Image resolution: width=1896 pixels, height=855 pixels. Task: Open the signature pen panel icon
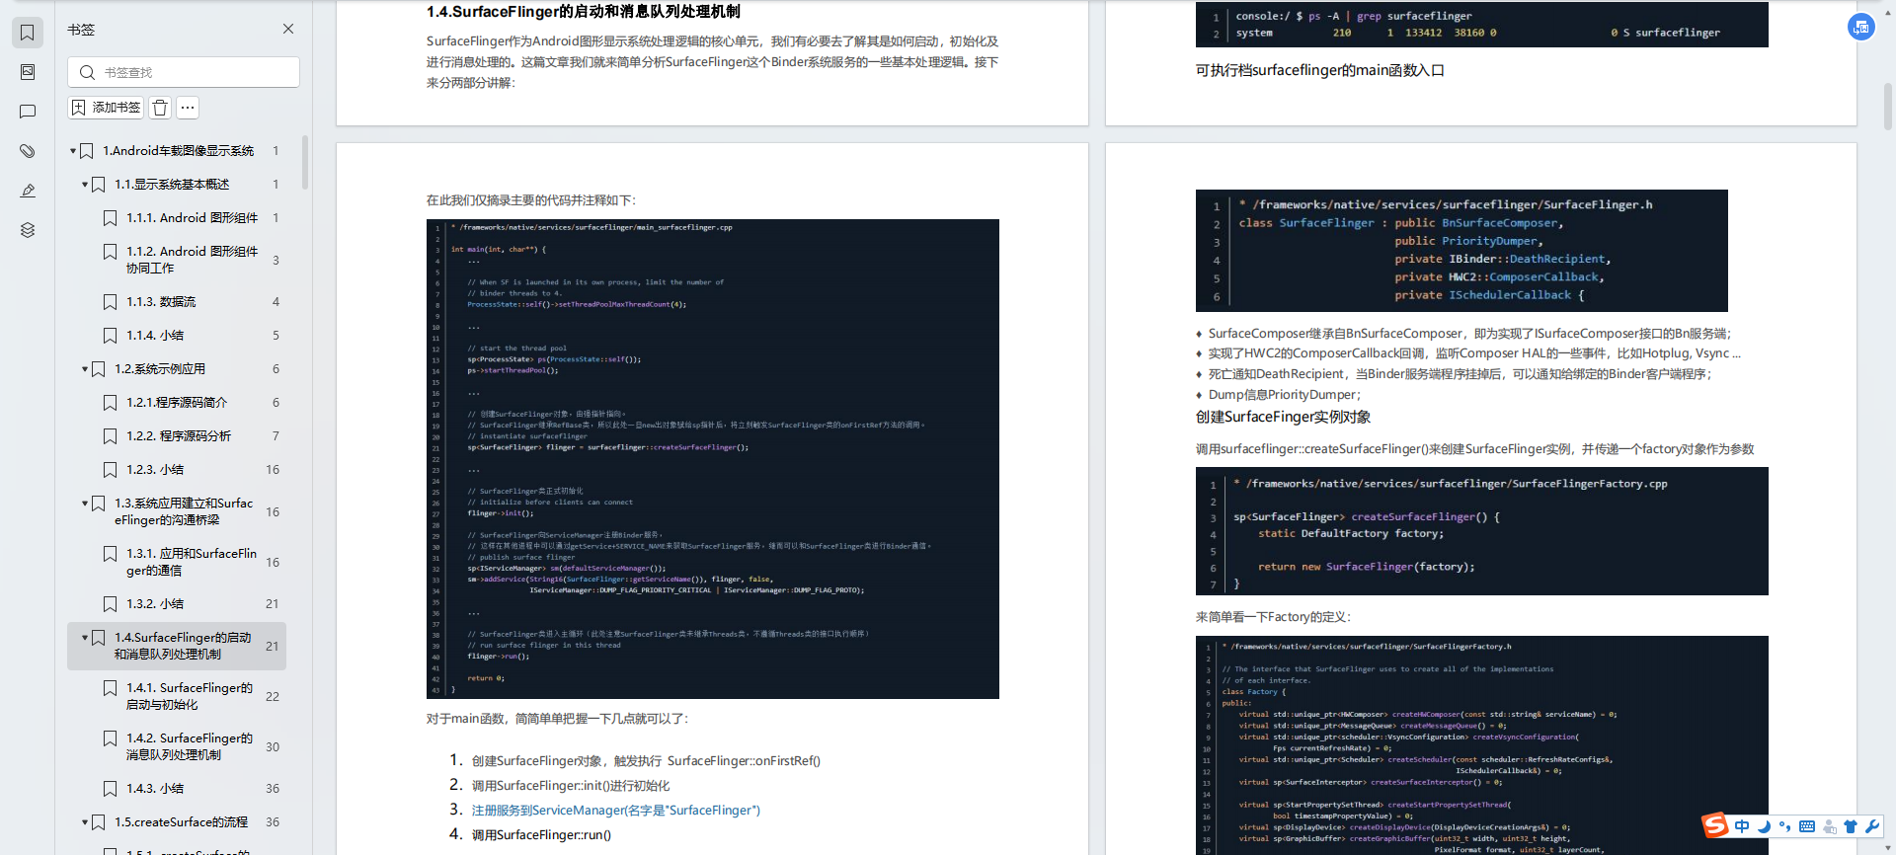point(28,191)
